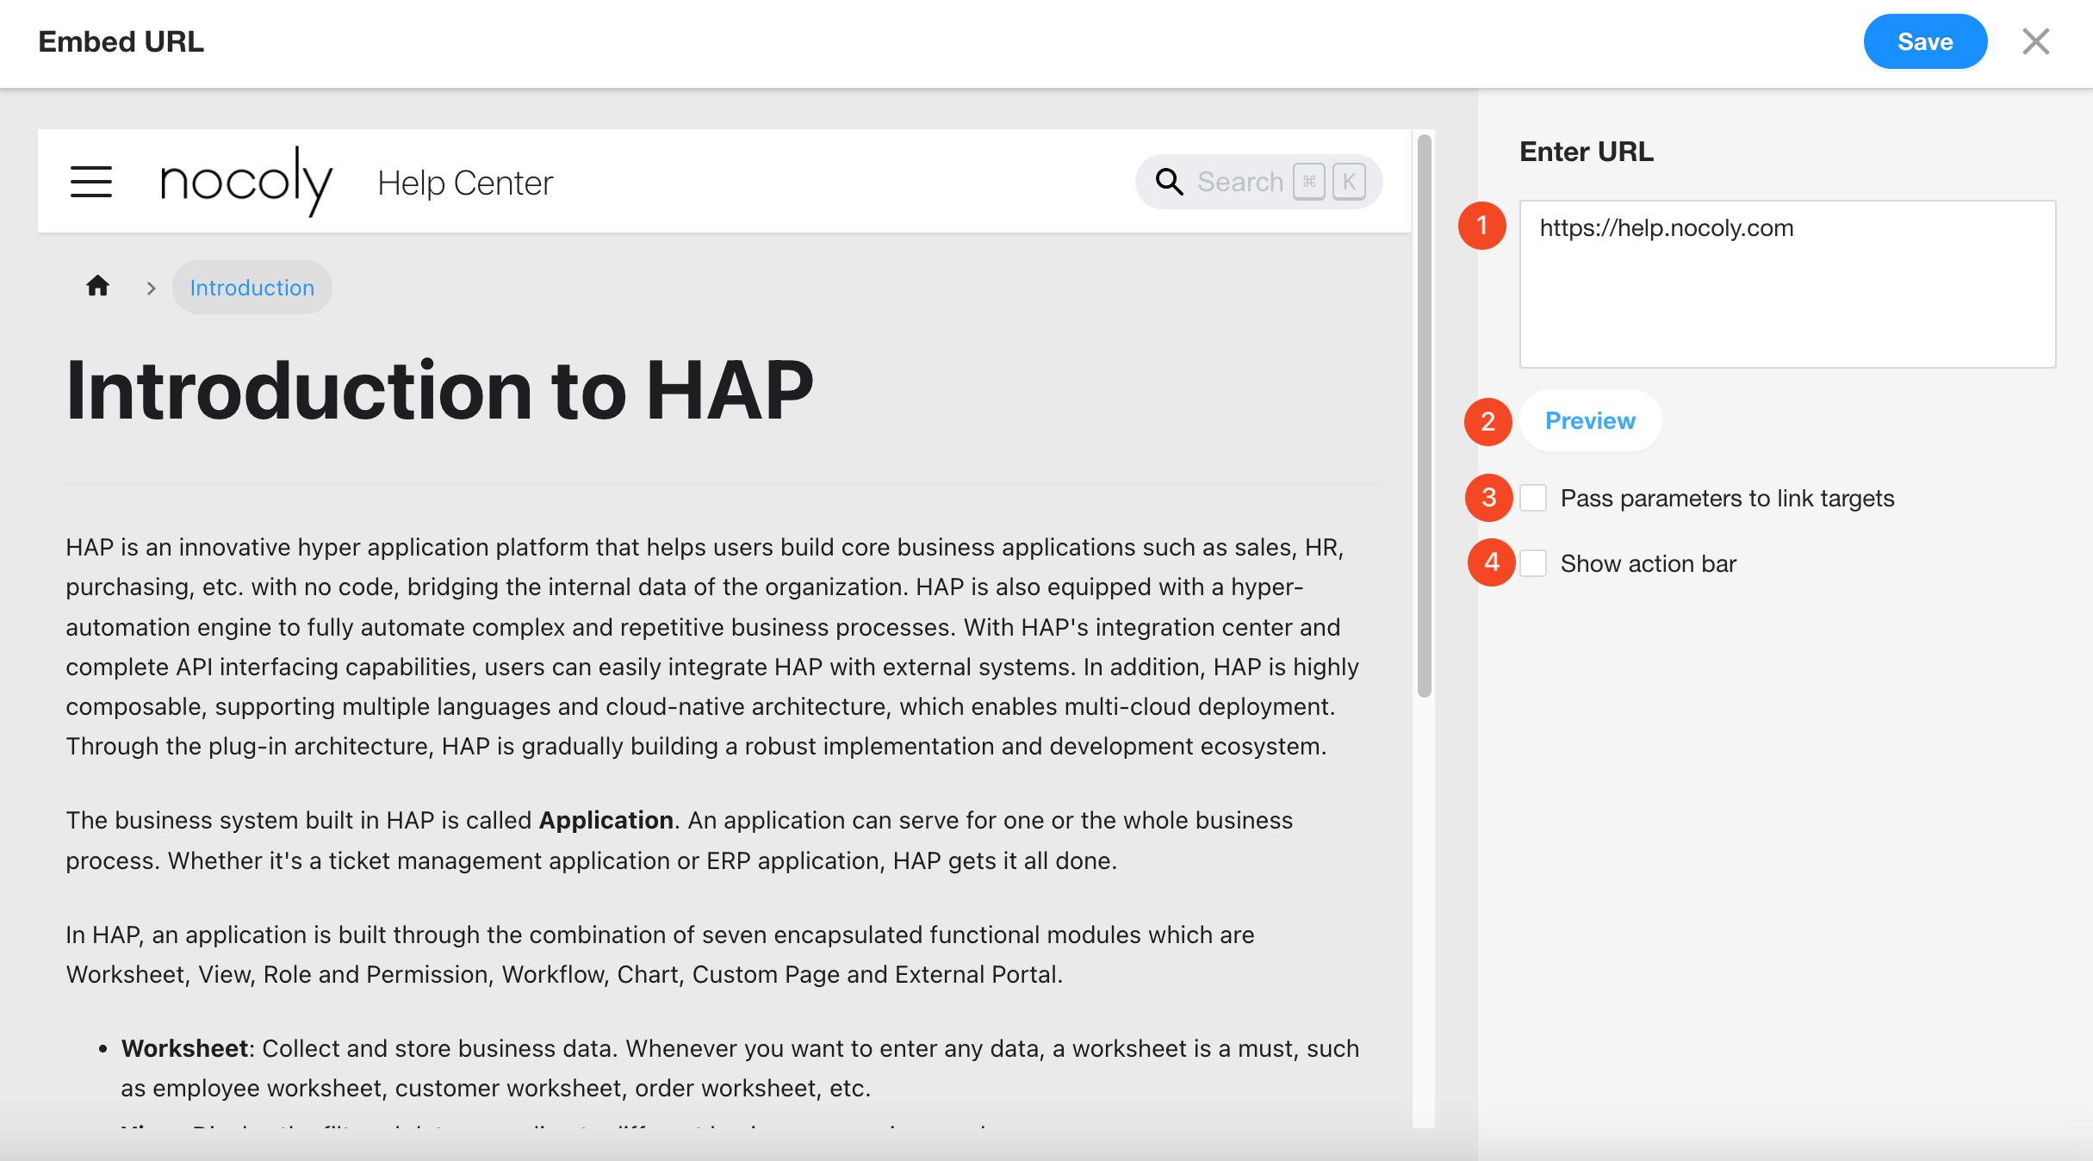Click the red number 2 marker
This screenshot has height=1161, width=2093.
click(1487, 422)
